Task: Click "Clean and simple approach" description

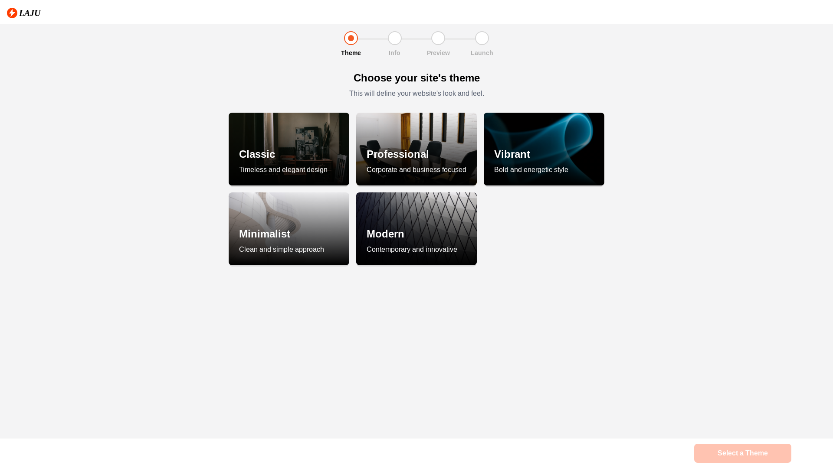Action: tap(282, 250)
